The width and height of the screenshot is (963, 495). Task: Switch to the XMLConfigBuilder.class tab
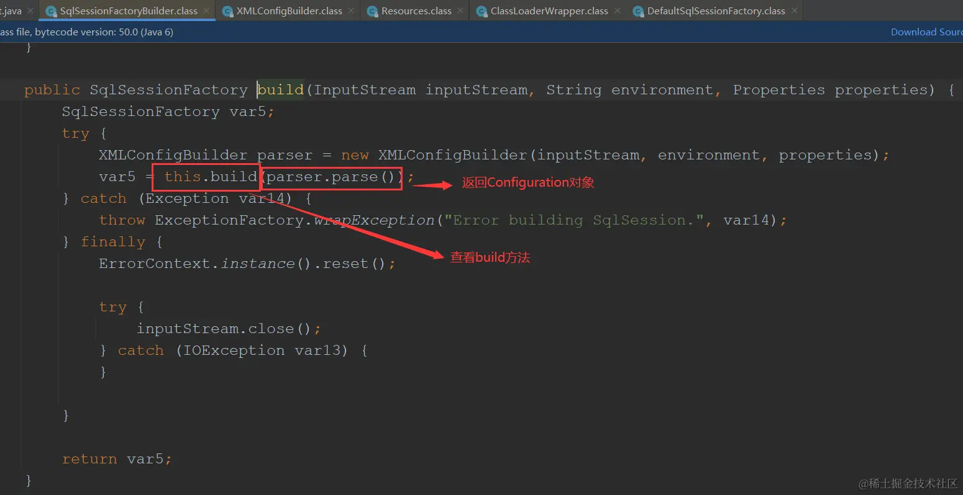coord(288,11)
